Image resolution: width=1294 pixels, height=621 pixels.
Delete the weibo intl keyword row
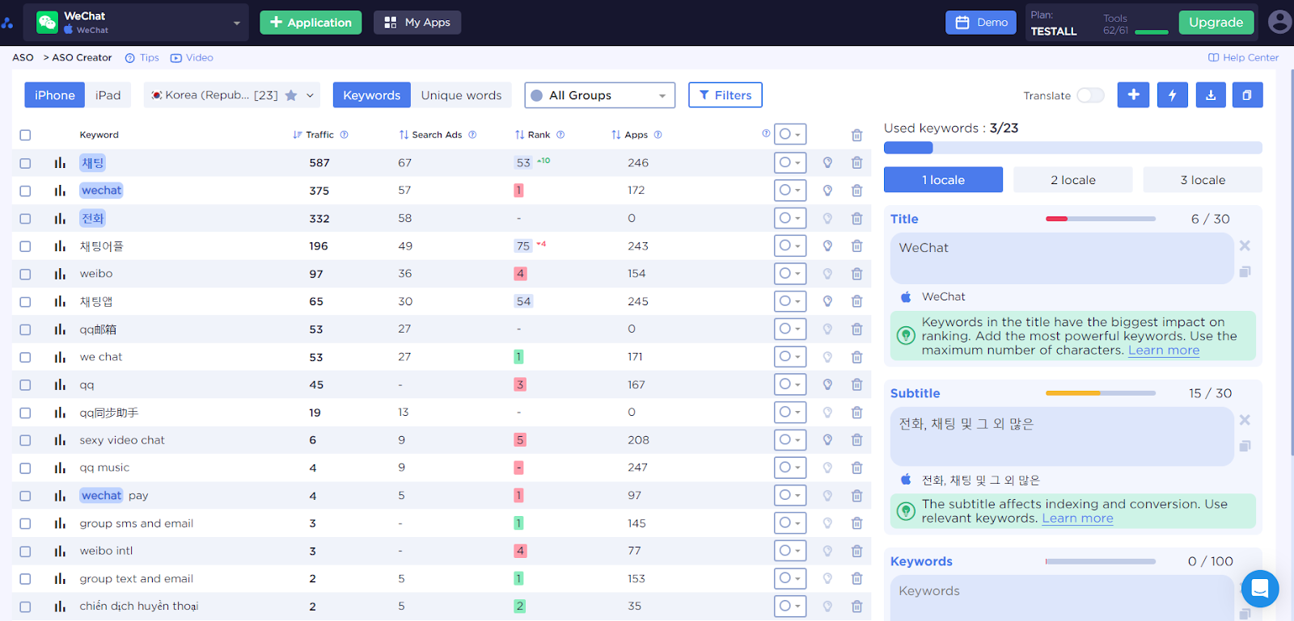click(856, 551)
